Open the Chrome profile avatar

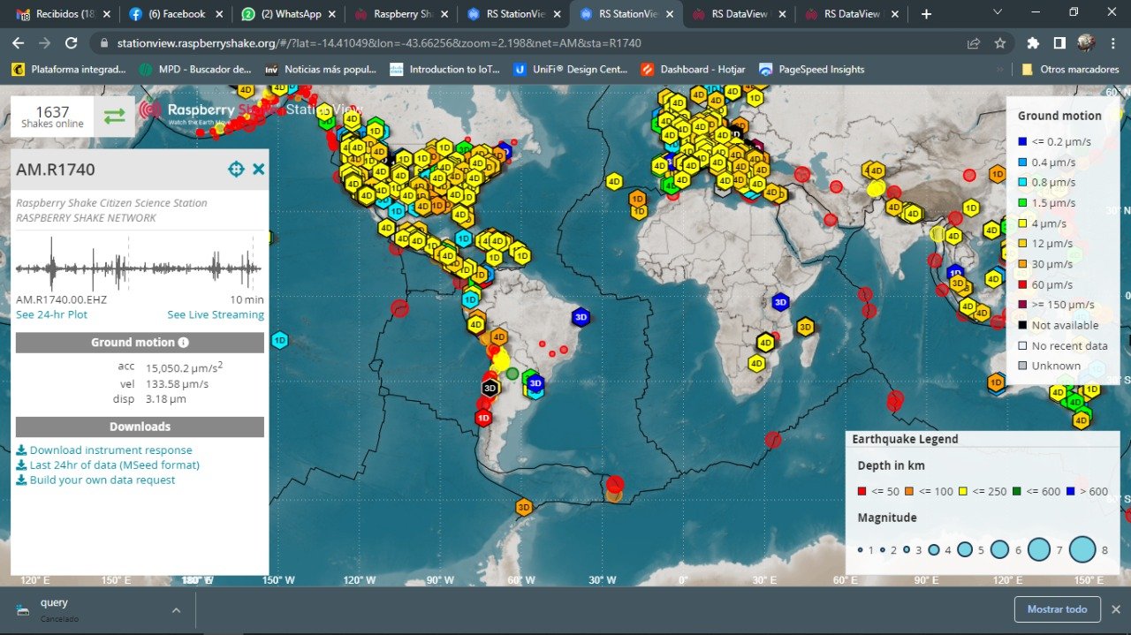[x=1086, y=42]
